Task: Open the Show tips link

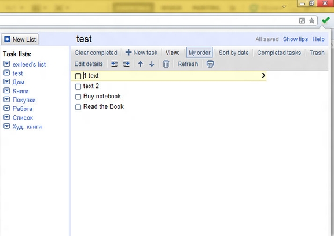Action: pos(295,39)
